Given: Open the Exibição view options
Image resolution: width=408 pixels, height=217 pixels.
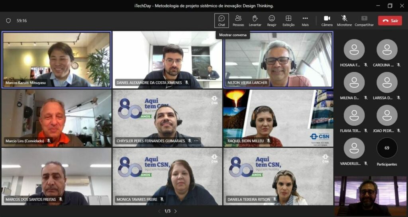Looking at the screenshot, I should click(x=288, y=20).
